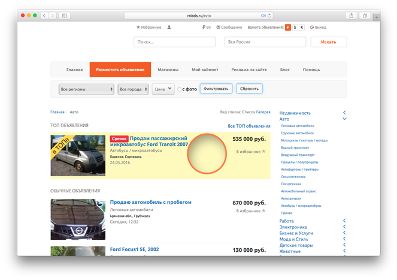Screen dimensions: 397x280
Task: Show all tabs overview button
Action: 365,16
